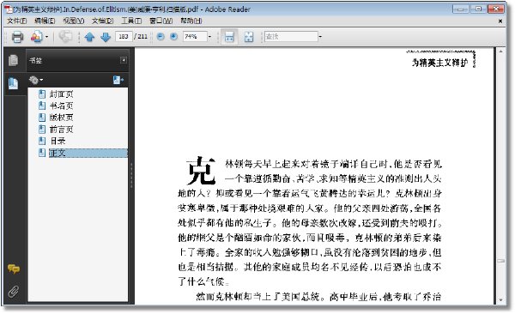
Task: Click the greyed-out comment bubble toolbar icon
Action: tap(65, 36)
